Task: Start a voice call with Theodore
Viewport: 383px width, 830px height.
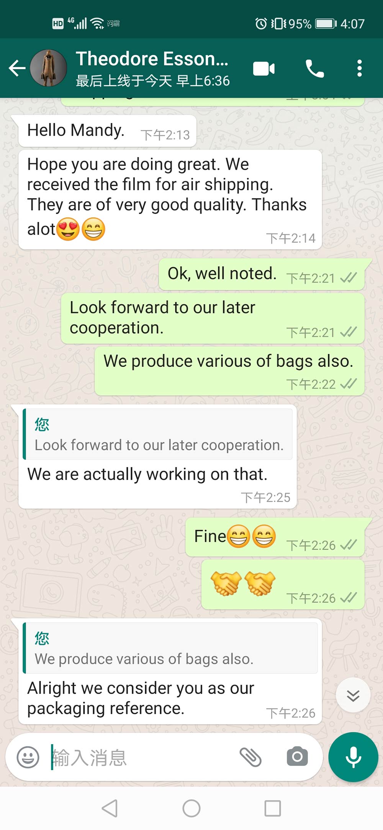Action: (x=315, y=69)
